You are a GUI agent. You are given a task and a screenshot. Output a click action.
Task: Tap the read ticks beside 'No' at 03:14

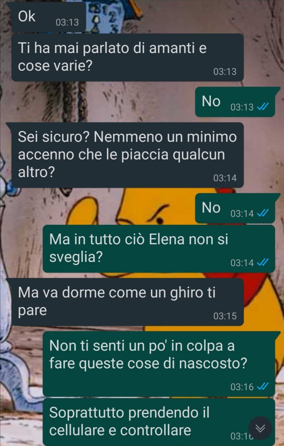click(x=262, y=213)
